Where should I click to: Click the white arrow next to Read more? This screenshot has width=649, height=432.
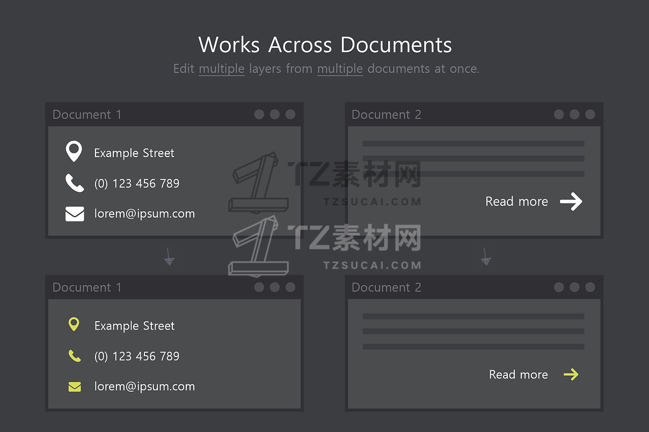point(571,202)
